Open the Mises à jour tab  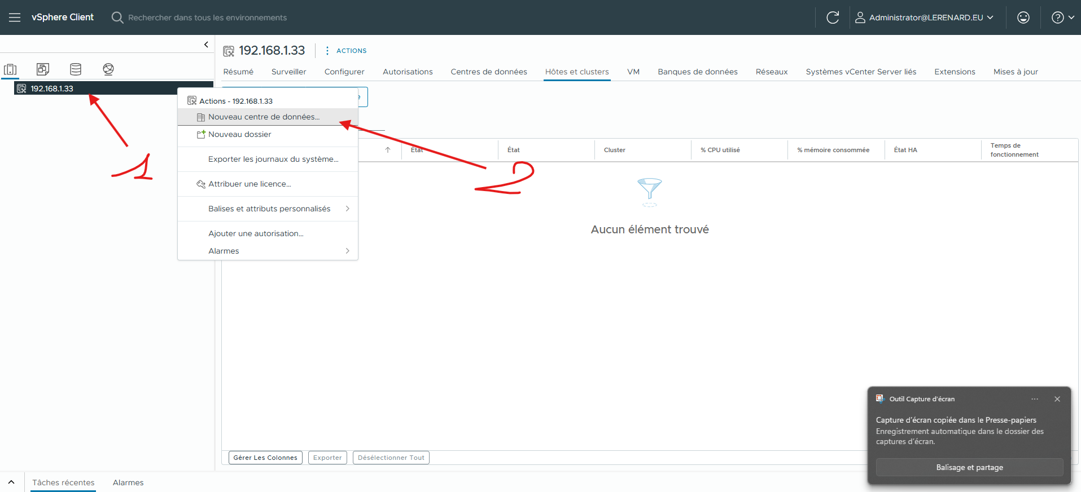[1016, 72]
